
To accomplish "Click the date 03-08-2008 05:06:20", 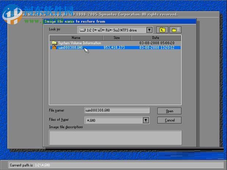I will click(157, 43).
